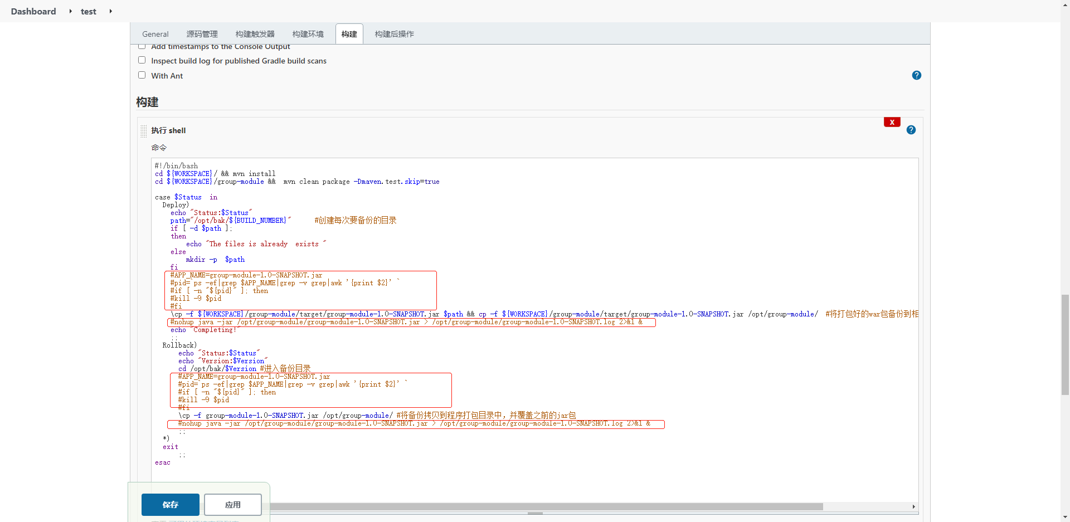Click the 'Rollback)' line in the script
Screen dimensions: 1070x522
tap(179, 345)
